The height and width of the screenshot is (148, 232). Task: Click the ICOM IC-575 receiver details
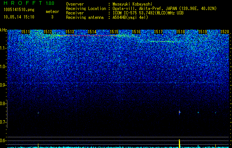(148, 13)
